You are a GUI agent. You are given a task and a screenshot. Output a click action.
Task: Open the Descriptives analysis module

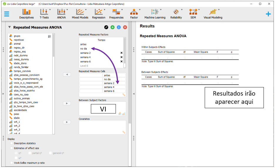coord(26,13)
